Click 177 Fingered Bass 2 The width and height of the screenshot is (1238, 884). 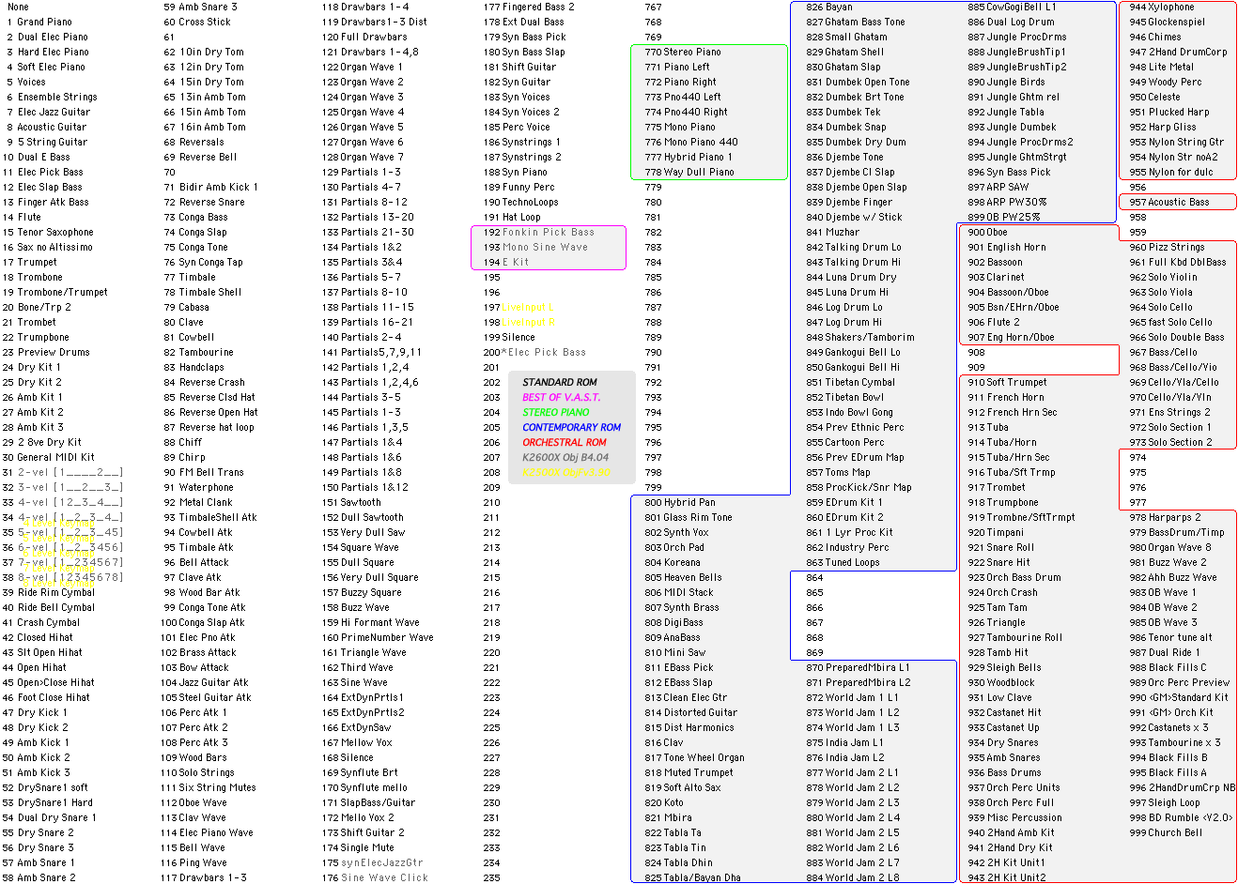(529, 7)
